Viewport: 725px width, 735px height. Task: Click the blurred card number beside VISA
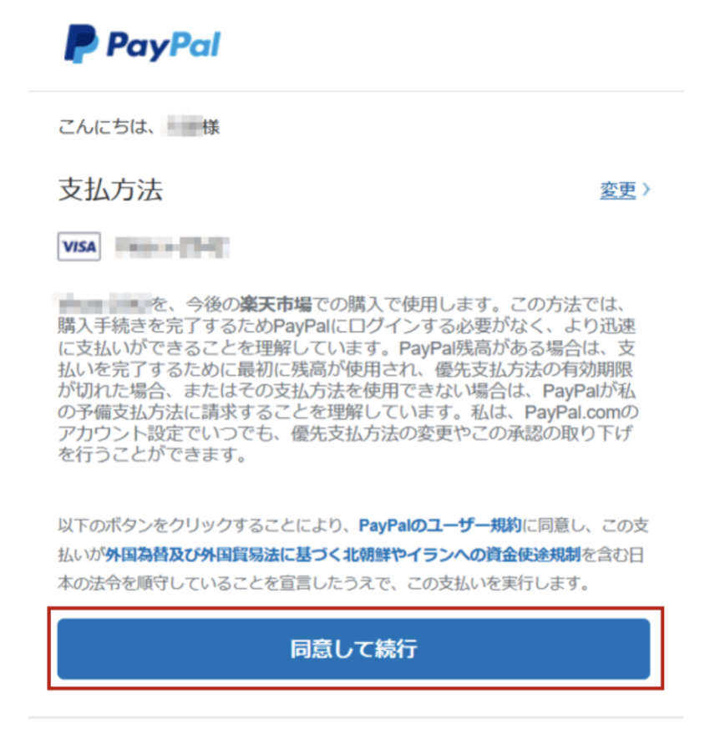pyautogui.click(x=172, y=247)
